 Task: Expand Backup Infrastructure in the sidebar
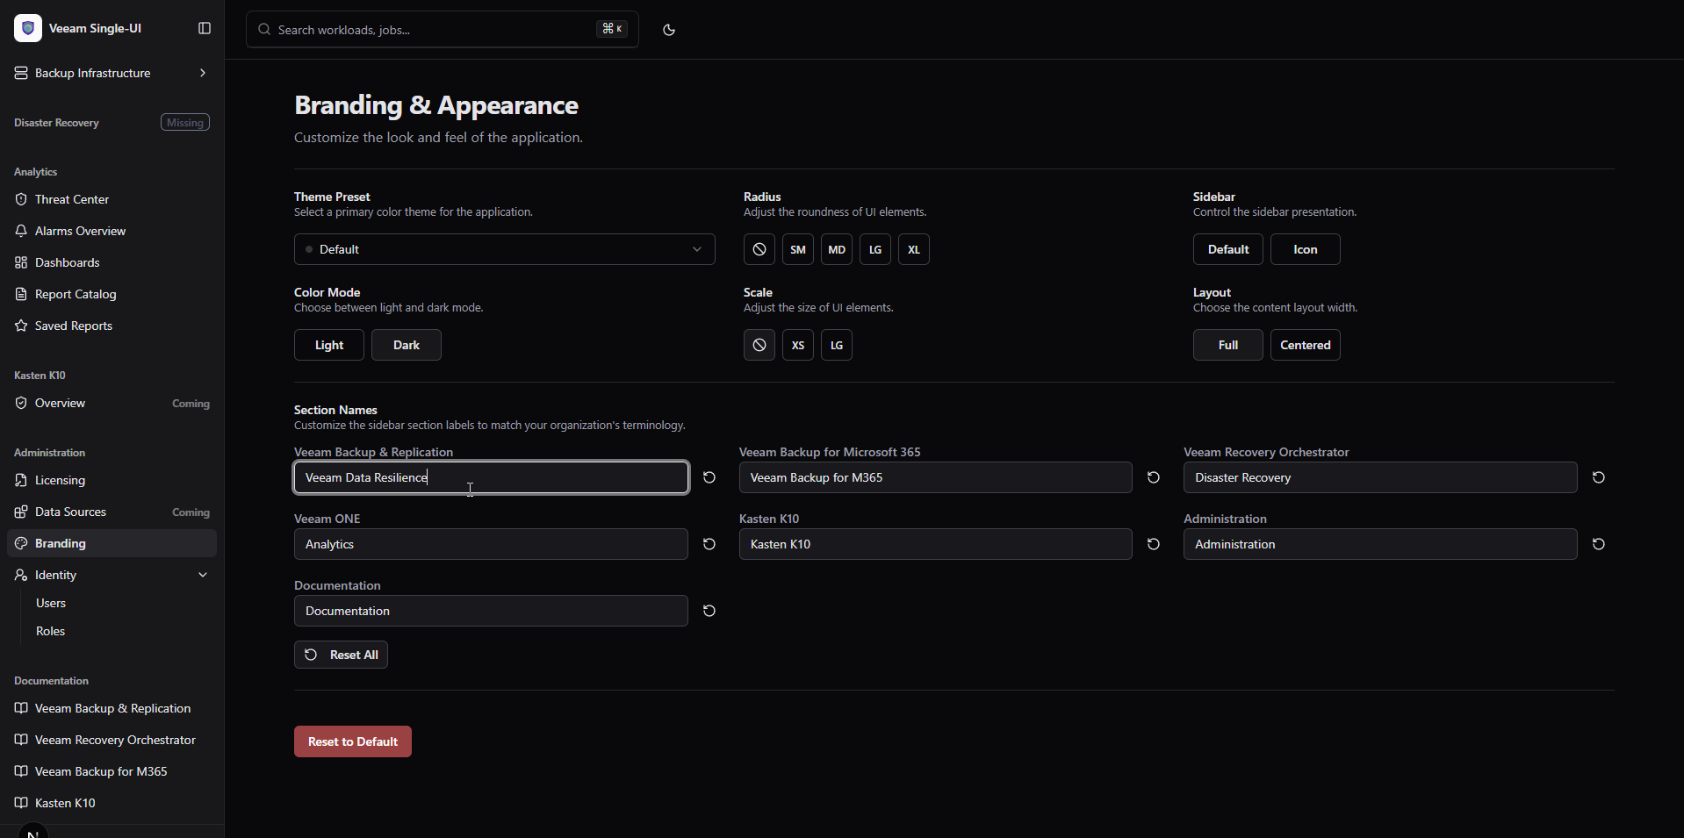tap(112, 73)
